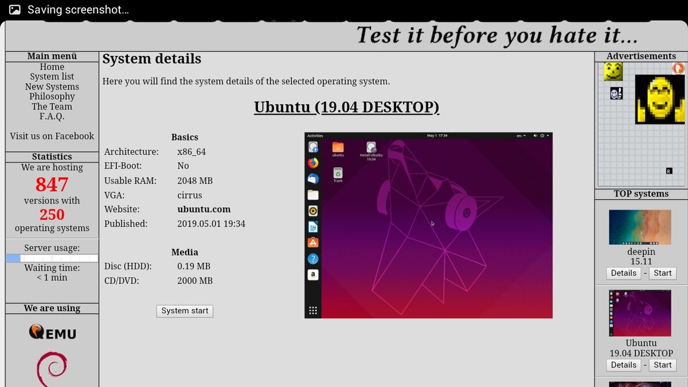Open The Team page
The height and width of the screenshot is (387, 688).
tap(52, 107)
